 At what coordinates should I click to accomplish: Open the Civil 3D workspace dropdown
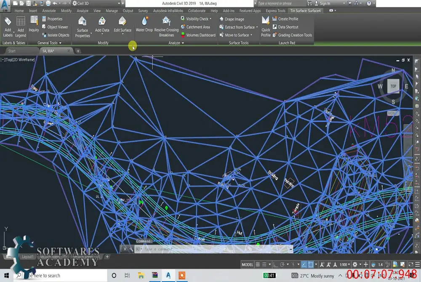pos(119,3)
